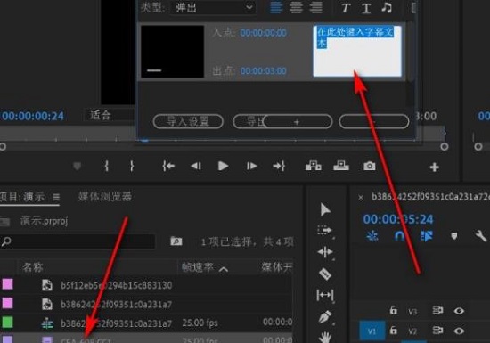Toggle V3 sync lock

click(437, 311)
